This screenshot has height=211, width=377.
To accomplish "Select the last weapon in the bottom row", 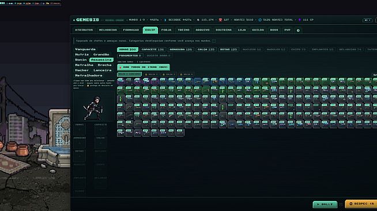I will (x=180, y=133).
